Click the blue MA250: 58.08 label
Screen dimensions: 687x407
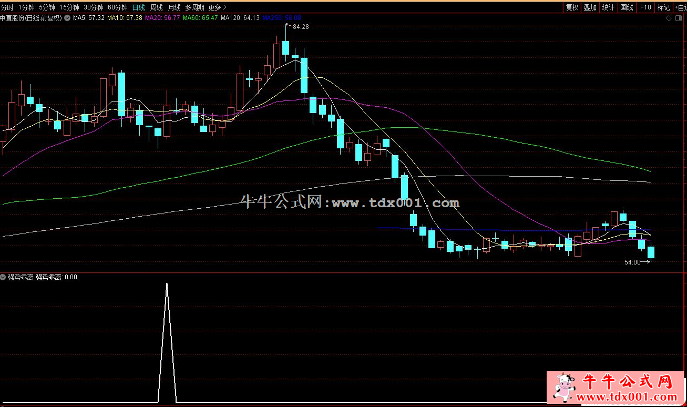pyautogui.click(x=282, y=18)
